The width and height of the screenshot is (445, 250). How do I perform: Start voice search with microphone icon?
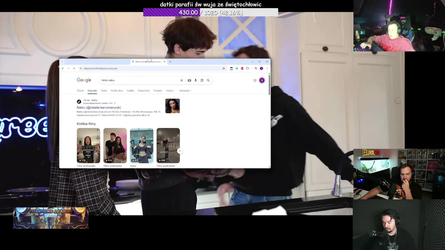195,80
